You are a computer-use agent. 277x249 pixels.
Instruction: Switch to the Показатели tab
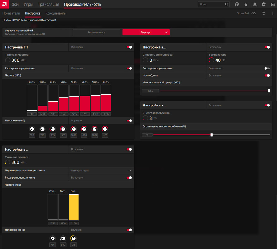(11, 13)
